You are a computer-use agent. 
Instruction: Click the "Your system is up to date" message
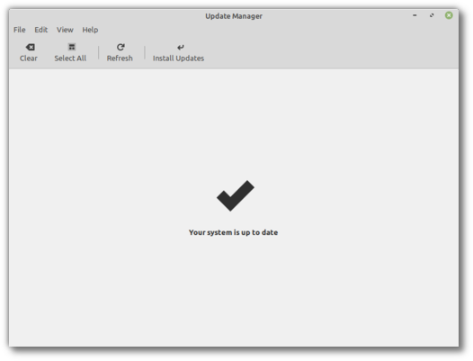click(x=233, y=232)
